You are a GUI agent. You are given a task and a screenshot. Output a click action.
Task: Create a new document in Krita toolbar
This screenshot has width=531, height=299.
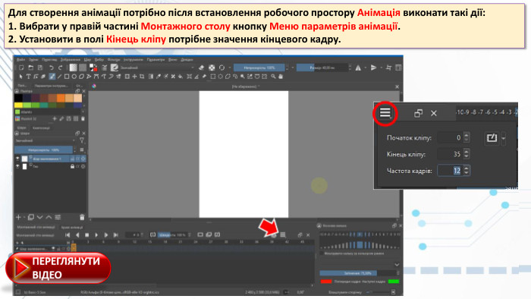pos(21,68)
